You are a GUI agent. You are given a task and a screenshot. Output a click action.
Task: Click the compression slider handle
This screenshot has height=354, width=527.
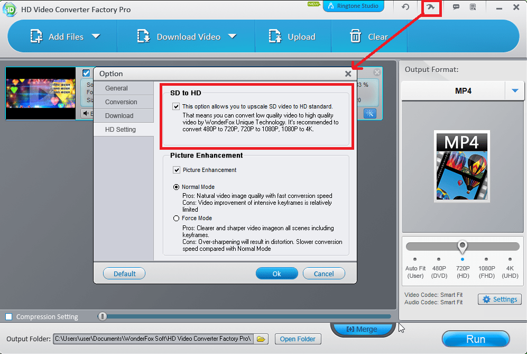point(103,316)
